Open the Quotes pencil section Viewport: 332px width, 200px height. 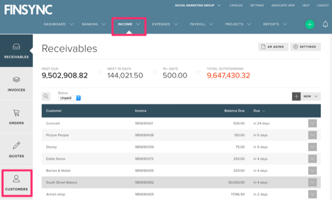pos(16,150)
